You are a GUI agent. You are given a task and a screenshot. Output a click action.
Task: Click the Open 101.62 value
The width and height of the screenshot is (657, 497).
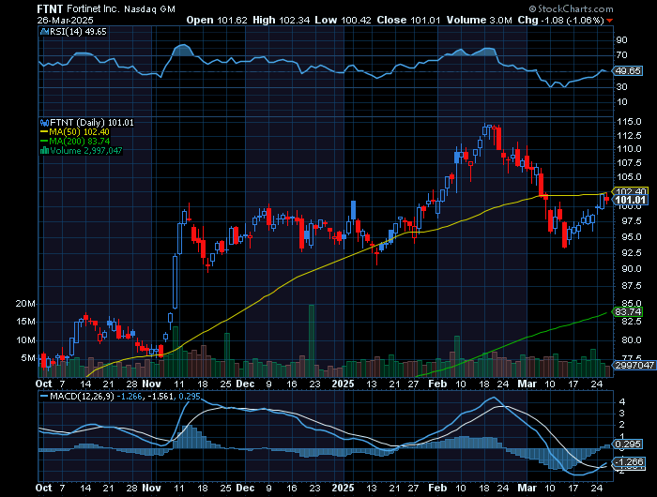pos(217,20)
